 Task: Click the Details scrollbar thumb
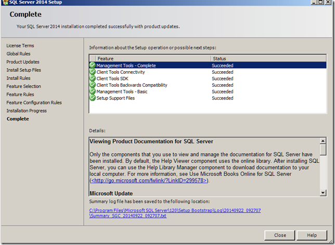323,149
